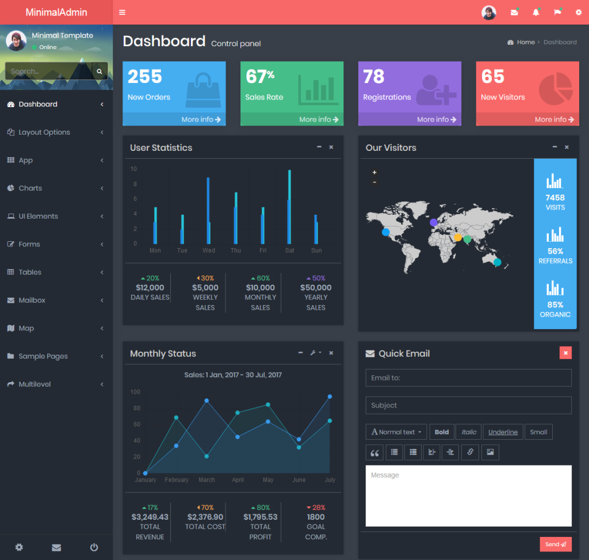The image size is (589, 560).
Task: Click More info on New Visitors card
Action: [527, 120]
